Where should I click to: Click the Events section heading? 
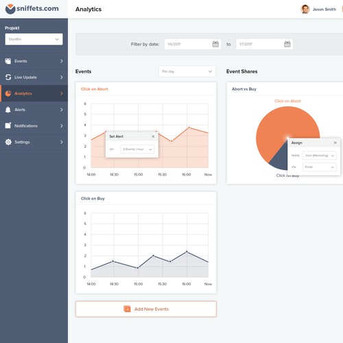click(x=83, y=71)
